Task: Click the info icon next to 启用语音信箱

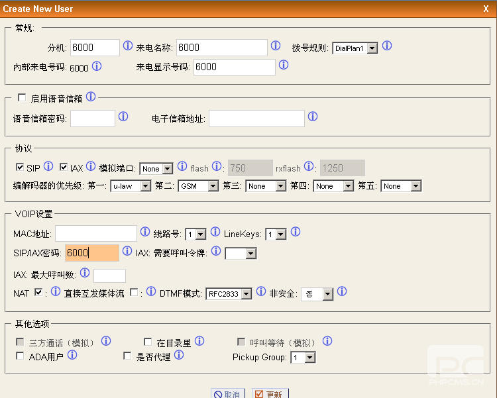Action: coord(91,97)
